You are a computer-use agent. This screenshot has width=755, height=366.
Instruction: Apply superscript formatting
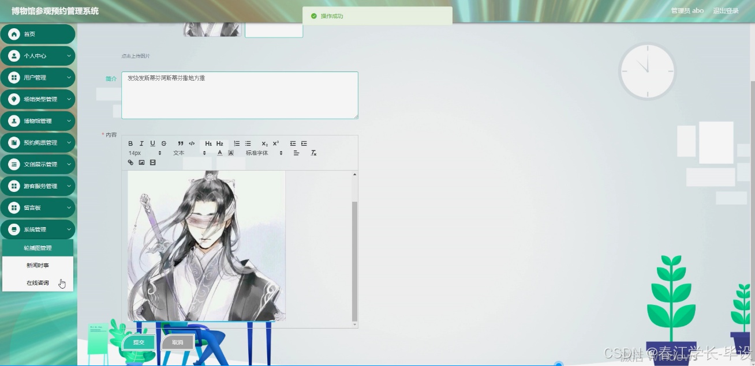276,144
